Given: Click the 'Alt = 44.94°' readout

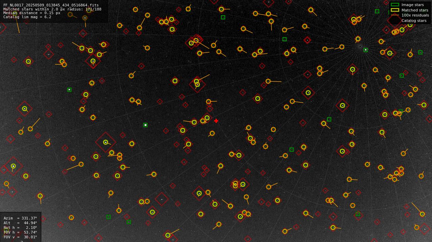Looking at the screenshot, I should point(20,223).
